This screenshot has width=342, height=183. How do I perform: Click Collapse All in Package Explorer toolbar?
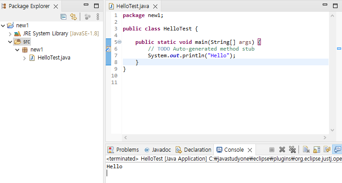(x=64, y=17)
